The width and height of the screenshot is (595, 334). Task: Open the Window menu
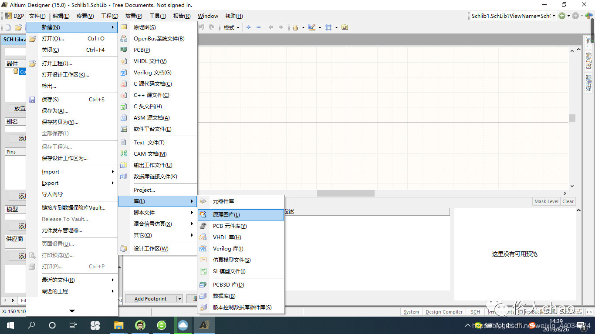click(x=208, y=16)
